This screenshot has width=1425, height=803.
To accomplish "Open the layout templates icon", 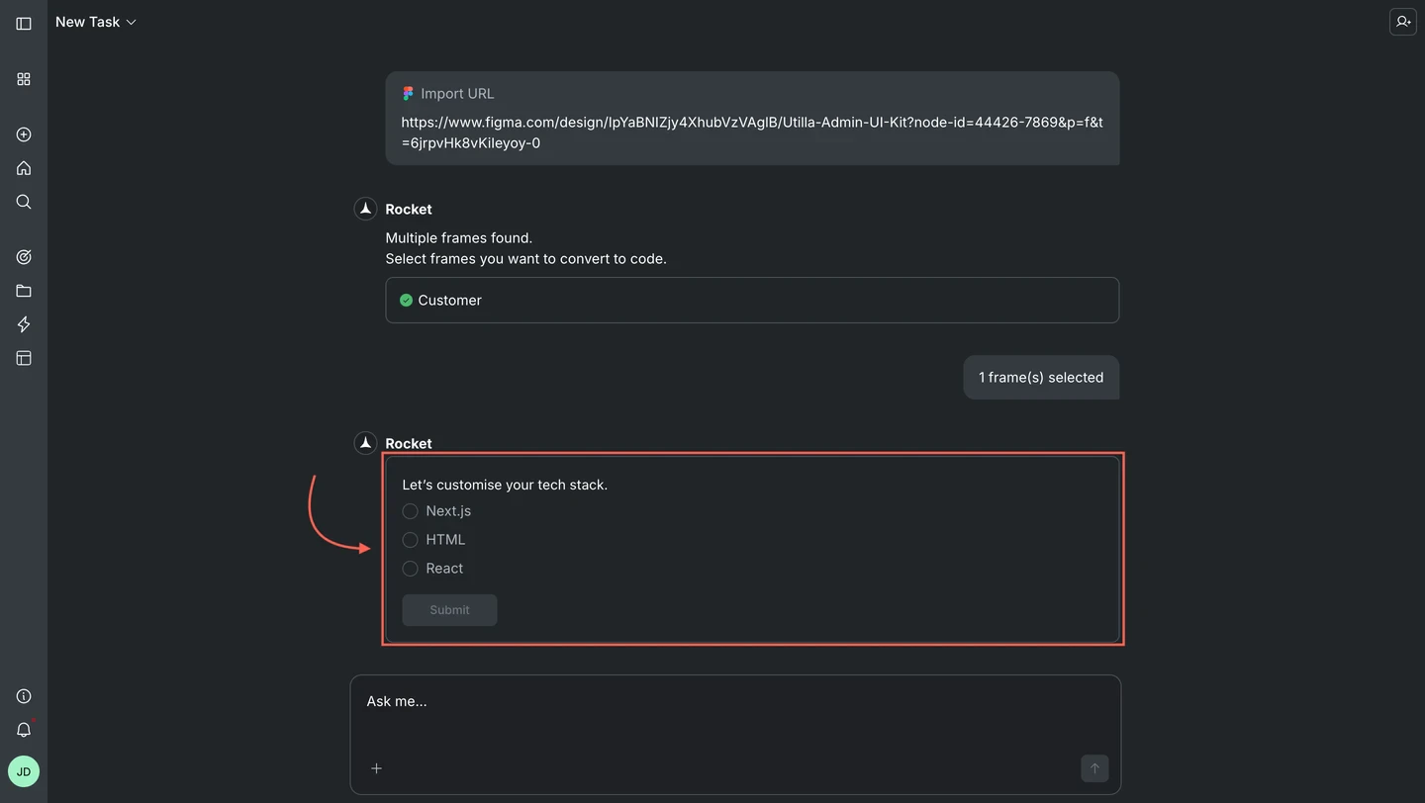I will [24, 357].
